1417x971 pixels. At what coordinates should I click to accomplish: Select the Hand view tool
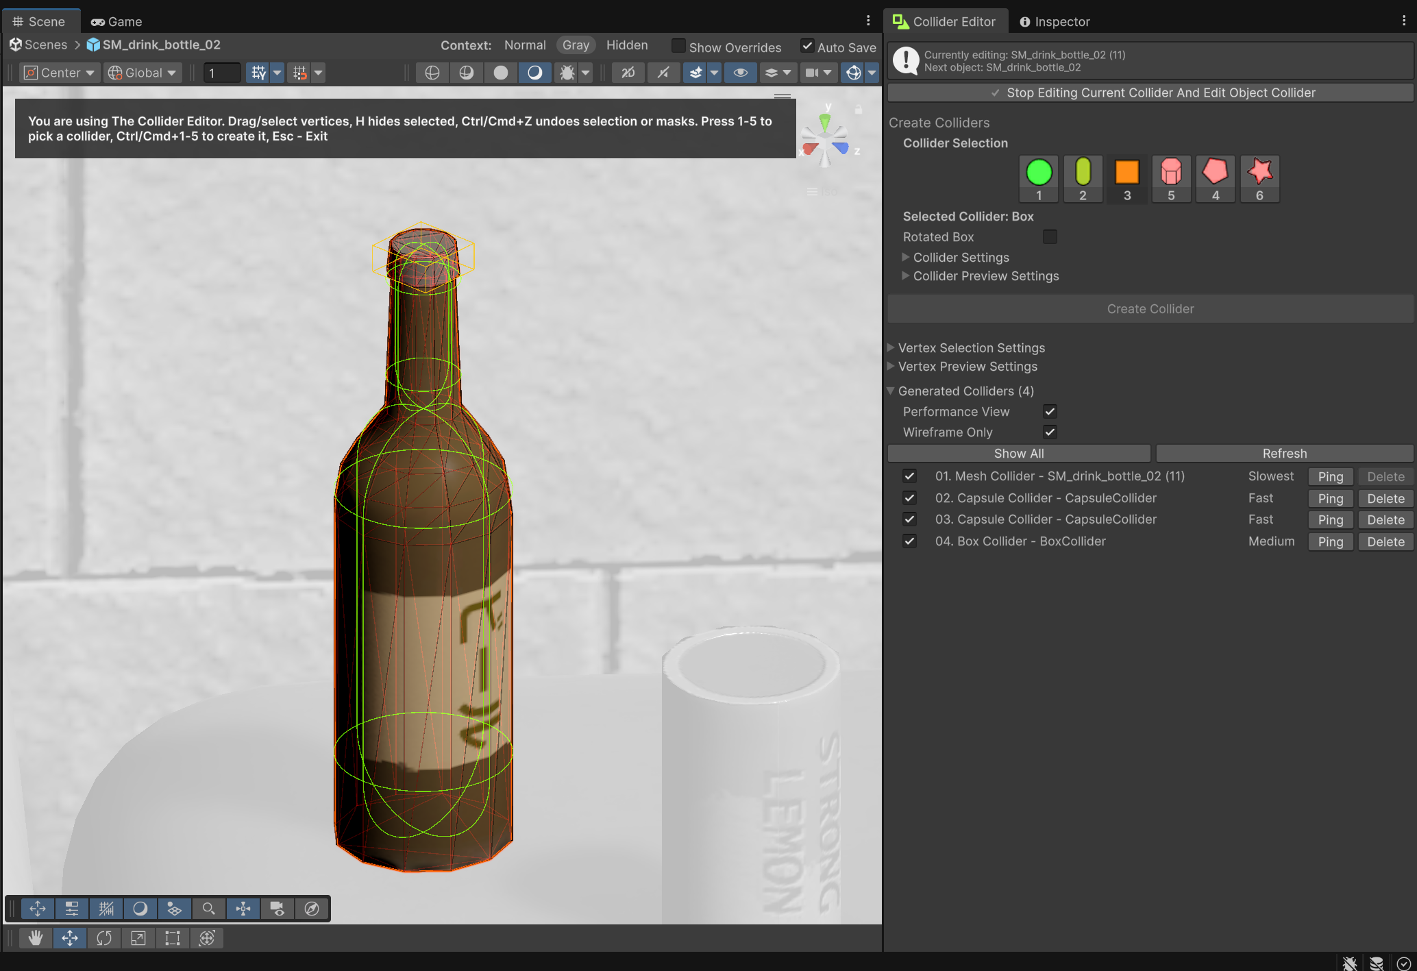click(36, 938)
